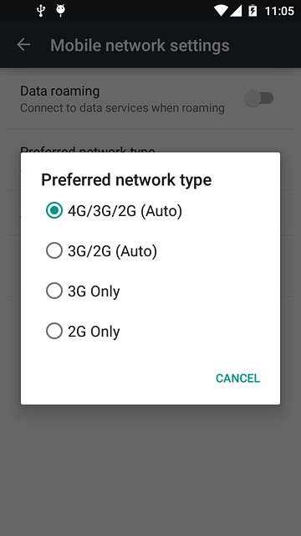Tap the cellular signal icon
The image size is (301, 536).
[x=236, y=11]
